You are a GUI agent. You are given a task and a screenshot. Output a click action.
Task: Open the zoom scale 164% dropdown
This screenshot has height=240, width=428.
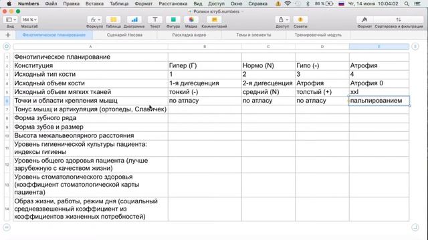[x=29, y=19]
